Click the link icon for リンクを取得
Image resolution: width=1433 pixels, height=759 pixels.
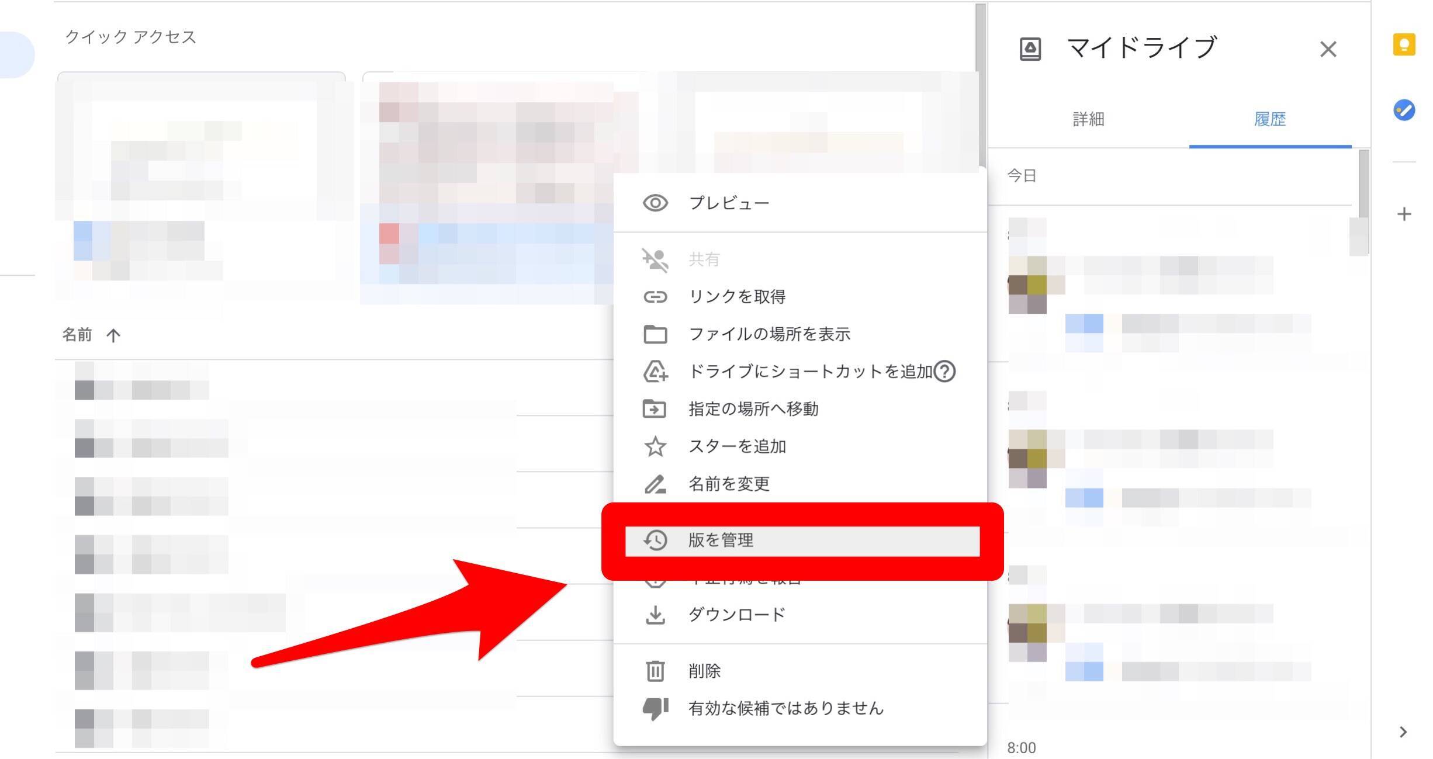coord(655,297)
